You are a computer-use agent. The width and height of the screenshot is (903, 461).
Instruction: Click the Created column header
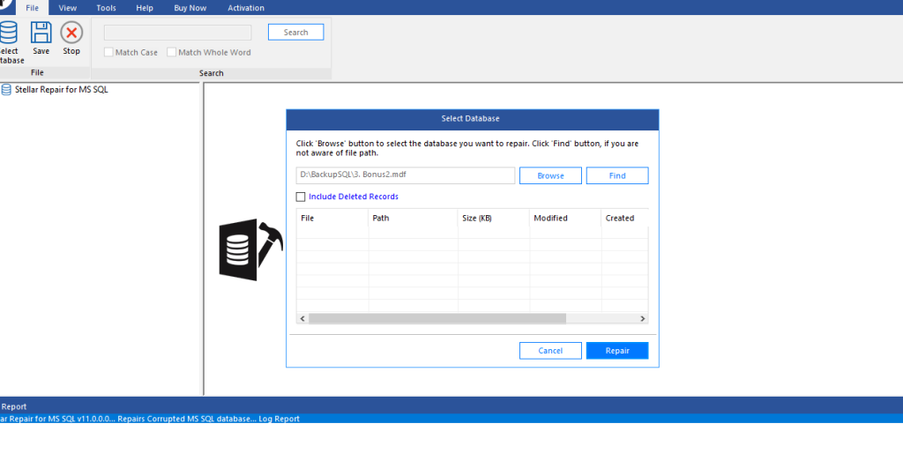[x=625, y=218]
